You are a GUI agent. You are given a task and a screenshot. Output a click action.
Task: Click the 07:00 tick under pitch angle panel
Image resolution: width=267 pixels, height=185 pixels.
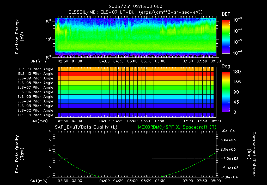[x=188, y=121]
